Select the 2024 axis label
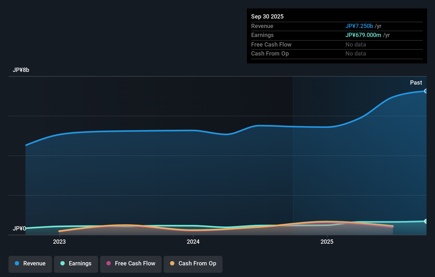This screenshot has height=277, width=435. [x=193, y=241]
